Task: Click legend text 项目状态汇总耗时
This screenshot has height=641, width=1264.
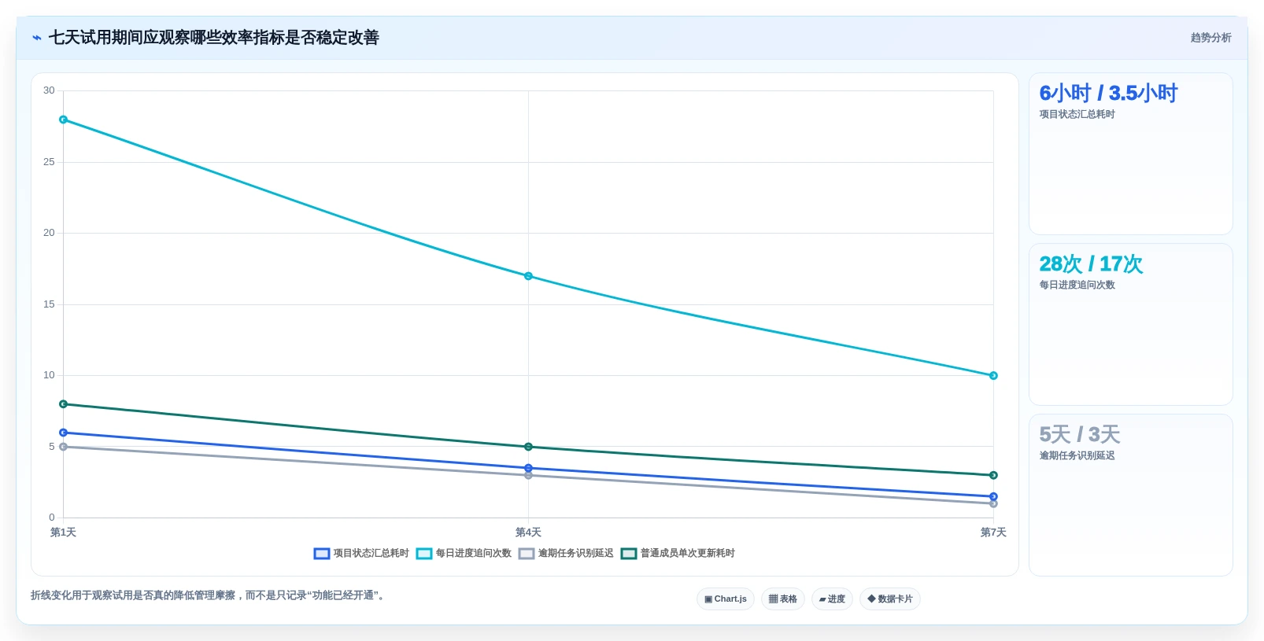Action: 371,554
